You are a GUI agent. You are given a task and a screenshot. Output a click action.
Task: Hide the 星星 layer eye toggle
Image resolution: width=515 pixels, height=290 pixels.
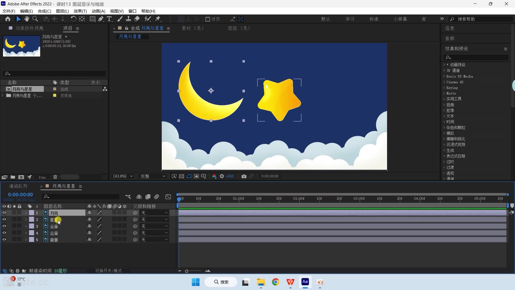coord(4,219)
